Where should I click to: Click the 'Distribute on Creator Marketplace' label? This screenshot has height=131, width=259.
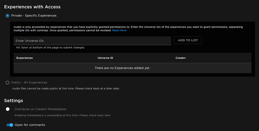tap(40, 109)
